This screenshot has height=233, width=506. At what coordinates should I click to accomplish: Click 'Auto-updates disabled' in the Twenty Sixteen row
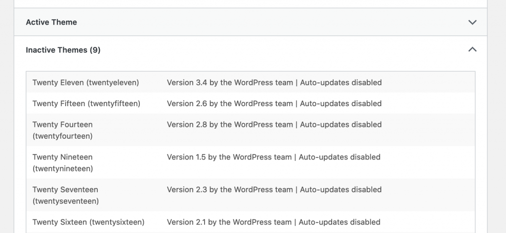(339, 222)
